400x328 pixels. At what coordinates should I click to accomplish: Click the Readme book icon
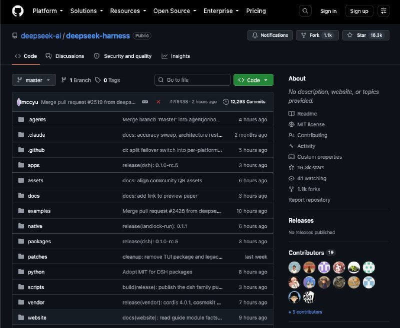click(x=291, y=114)
